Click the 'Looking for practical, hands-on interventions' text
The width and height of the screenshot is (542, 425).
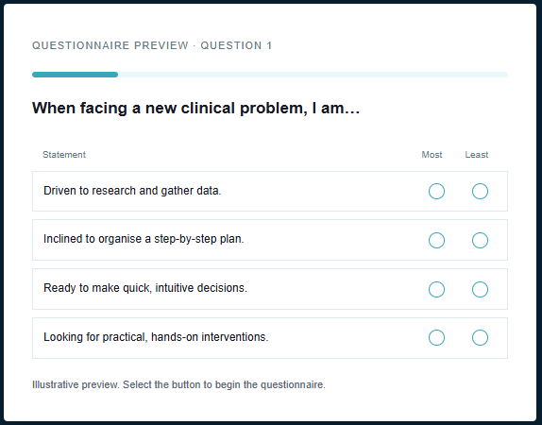coord(156,337)
